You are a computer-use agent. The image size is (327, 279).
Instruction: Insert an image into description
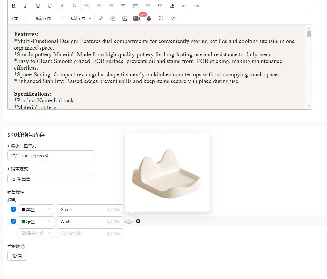pos(125,18)
